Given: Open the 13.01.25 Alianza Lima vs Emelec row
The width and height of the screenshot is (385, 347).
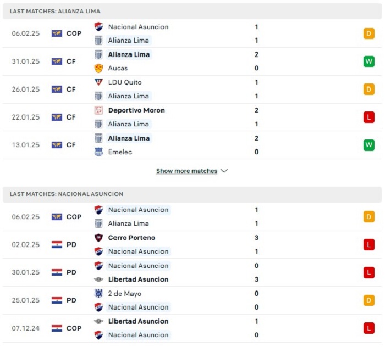Looking at the screenshot, I should point(192,145).
